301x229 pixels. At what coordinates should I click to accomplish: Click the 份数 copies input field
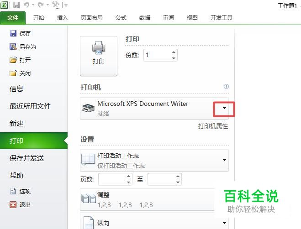point(157,55)
